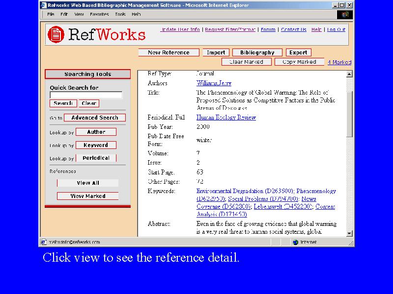This screenshot has height=294, width=393.
Task: Close the Internet Explorer window
Action: click(x=349, y=5)
